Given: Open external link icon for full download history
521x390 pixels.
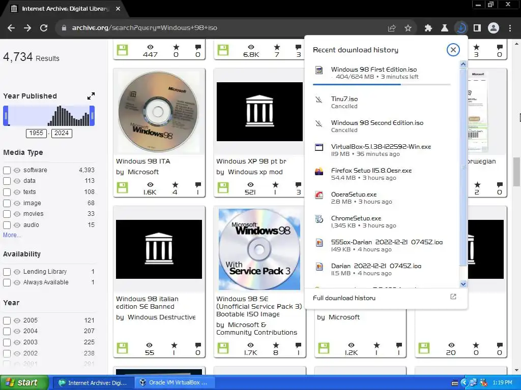Looking at the screenshot, I should pyautogui.click(x=453, y=297).
